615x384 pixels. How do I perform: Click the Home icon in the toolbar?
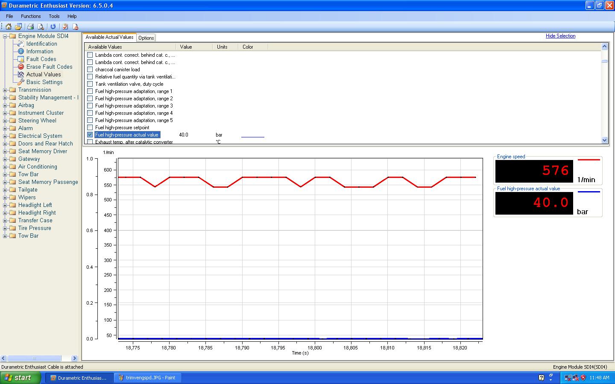pyautogui.click(x=8, y=26)
